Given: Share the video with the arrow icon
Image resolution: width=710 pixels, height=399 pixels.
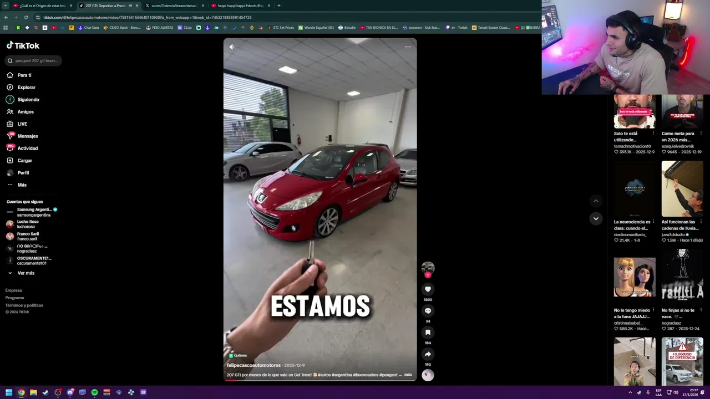Looking at the screenshot, I should tap(428, 354).
